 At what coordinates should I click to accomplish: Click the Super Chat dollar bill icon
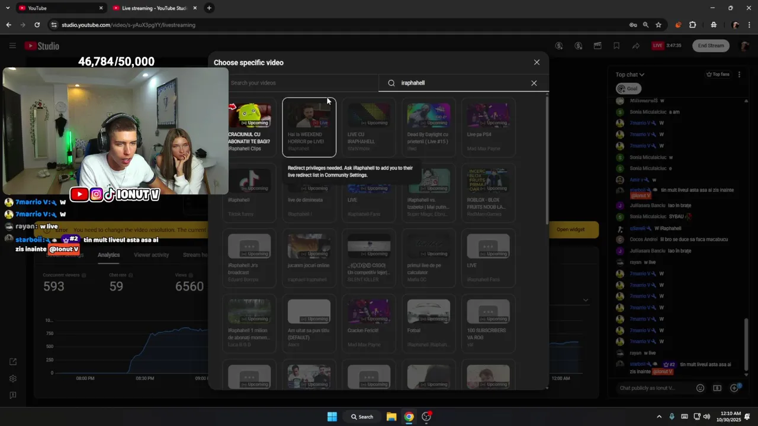(717, 388)
